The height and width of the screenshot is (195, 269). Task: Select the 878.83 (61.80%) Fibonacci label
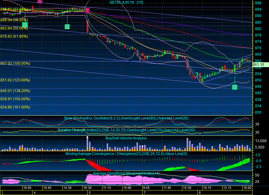click(x=14, y=36)
